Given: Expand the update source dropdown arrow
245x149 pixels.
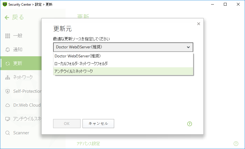Looking at the screenshot, I should click(x=188, y=47).
